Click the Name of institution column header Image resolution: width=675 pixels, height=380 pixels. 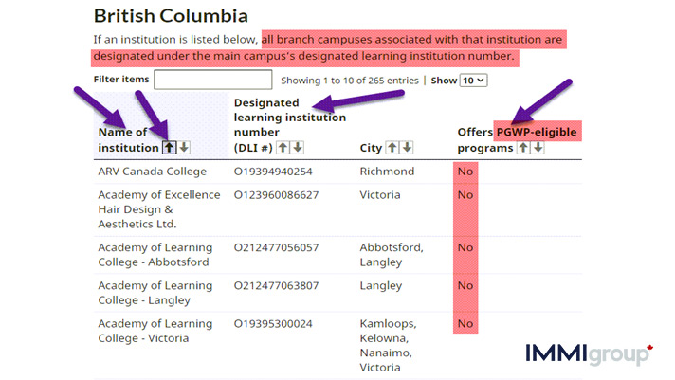128,140
